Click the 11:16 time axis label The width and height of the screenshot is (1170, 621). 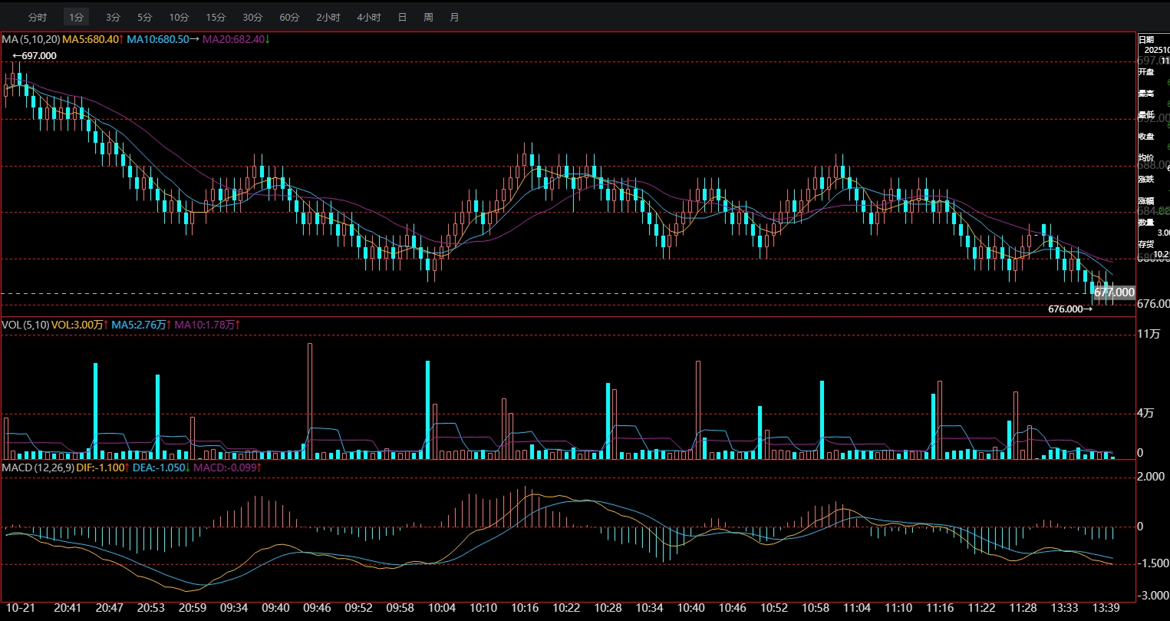(x=941, y=607)
